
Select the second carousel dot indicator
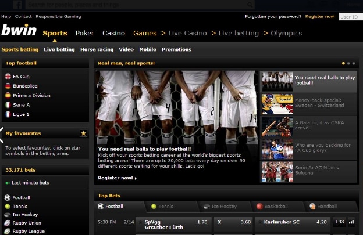(x=348, y=63)
